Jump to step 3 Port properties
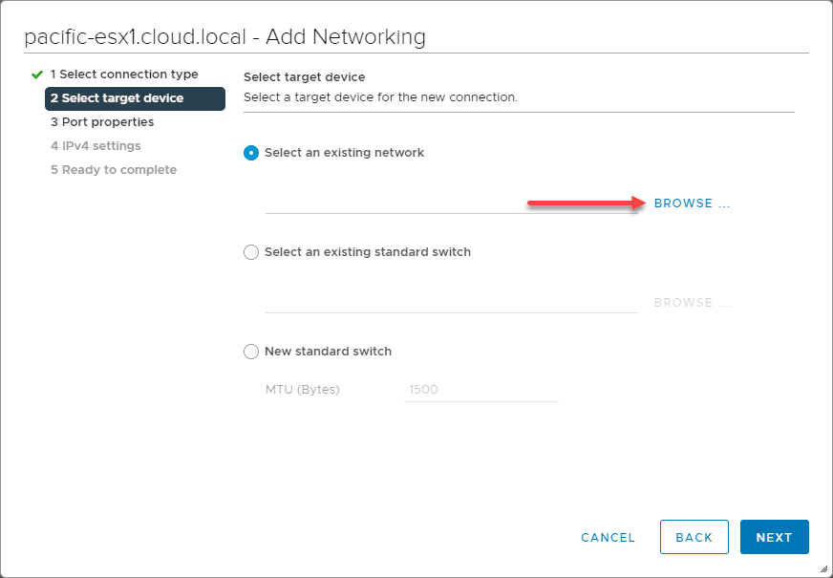The height and width of the screenshot is (578, 833). coord(102,122)
